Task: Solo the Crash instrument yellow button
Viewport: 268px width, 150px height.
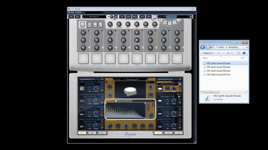Action: coord(180,127)
